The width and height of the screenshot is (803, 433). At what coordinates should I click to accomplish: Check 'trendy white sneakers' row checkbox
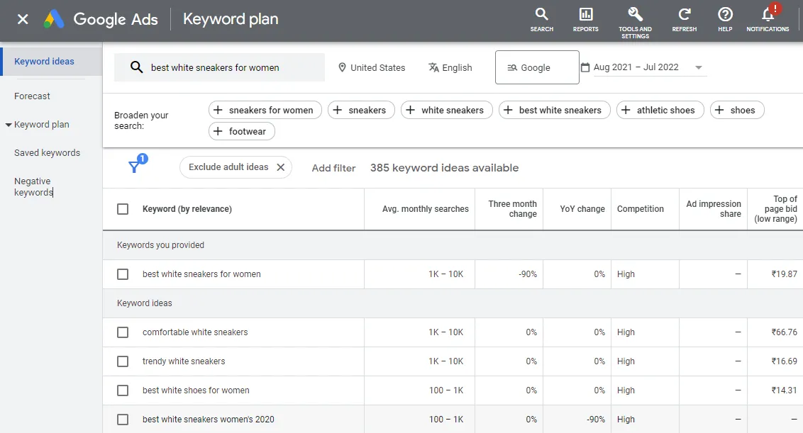[x=123, y=361]
